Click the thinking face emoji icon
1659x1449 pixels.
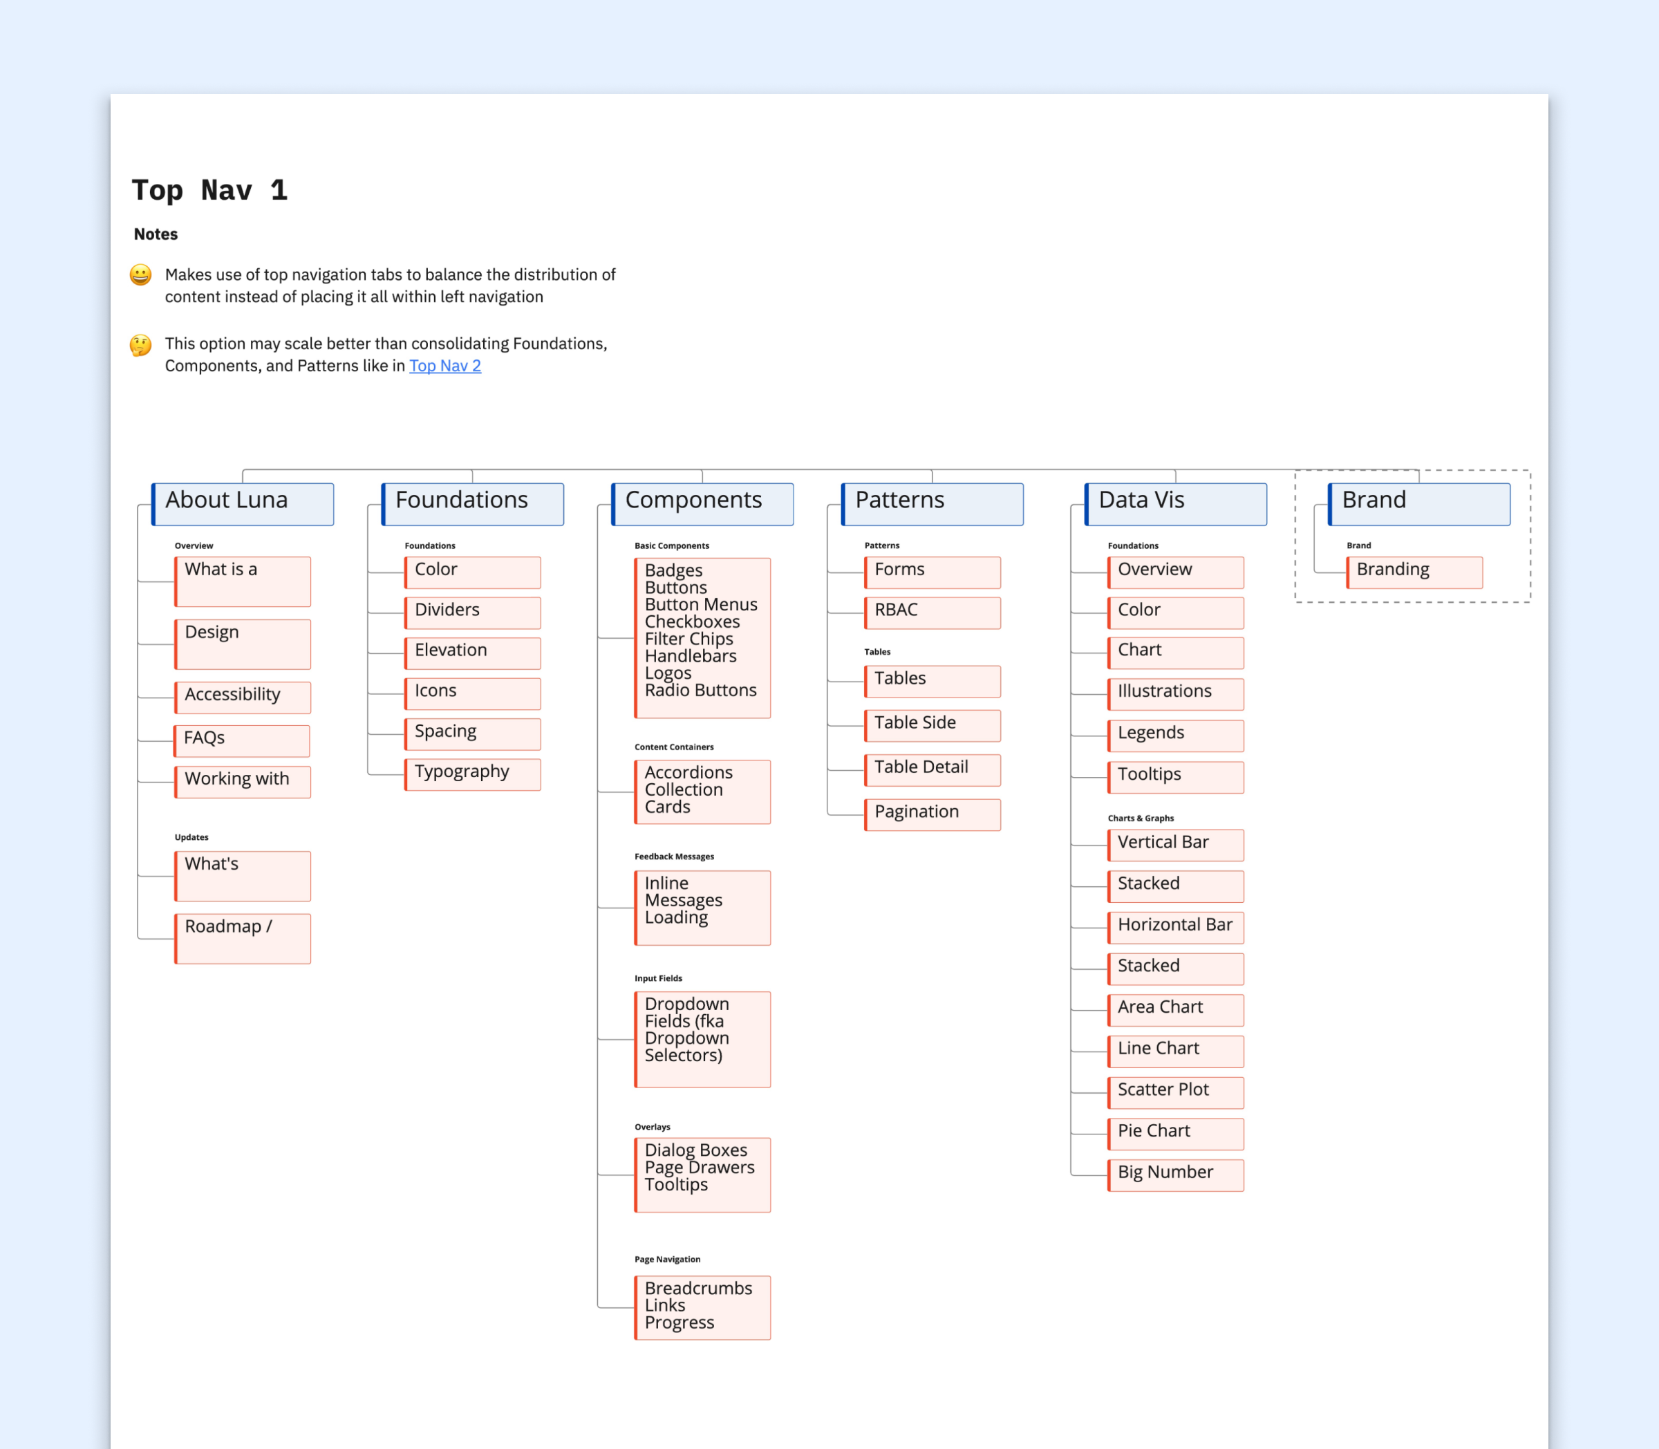tap(141, 345)
